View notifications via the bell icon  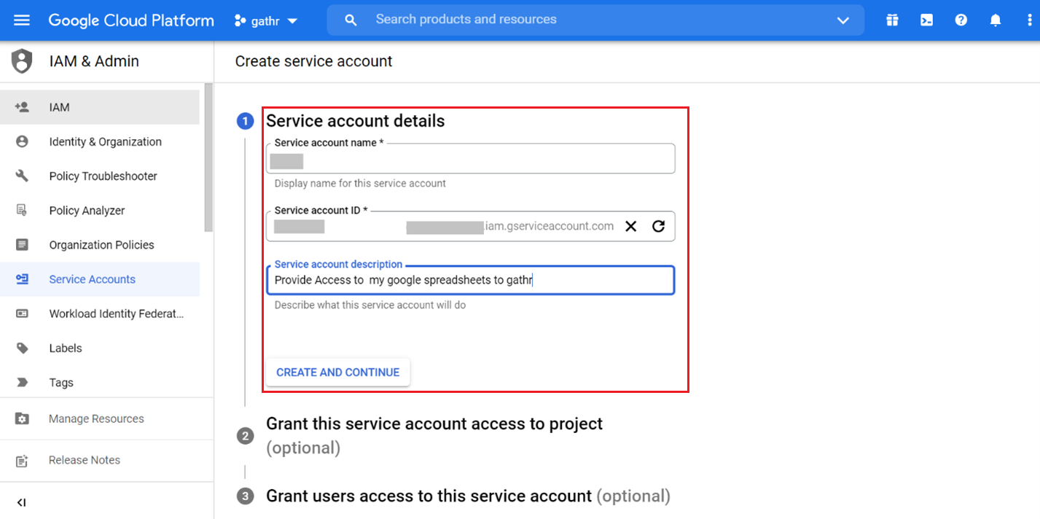995,20
